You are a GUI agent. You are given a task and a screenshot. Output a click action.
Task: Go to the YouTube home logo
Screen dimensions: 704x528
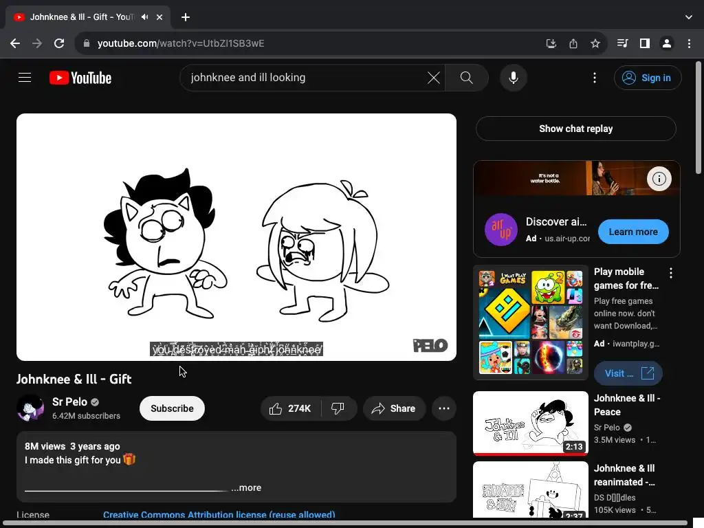click(80, 78)
